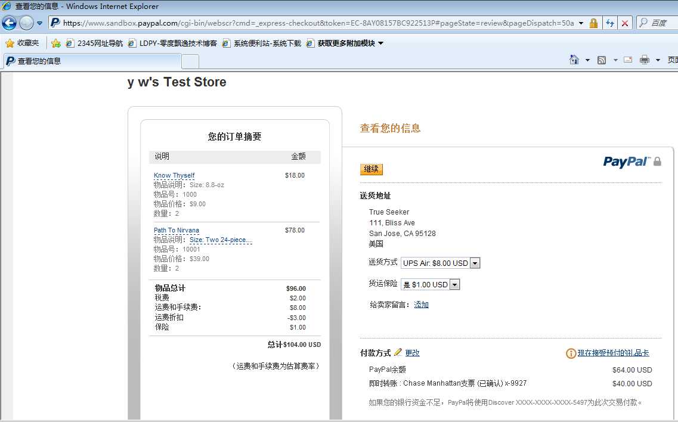Image resolution: width=678 pixels, height=422 pixels.
Task: Expand the Print button dropdown arrow
Action: 658,60
